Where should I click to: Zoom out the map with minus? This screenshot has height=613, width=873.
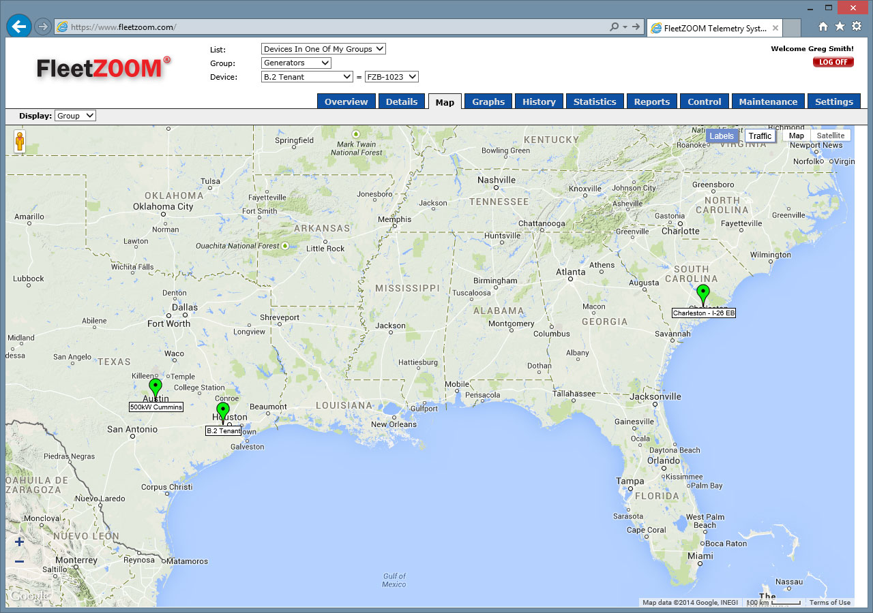[19, 561]
